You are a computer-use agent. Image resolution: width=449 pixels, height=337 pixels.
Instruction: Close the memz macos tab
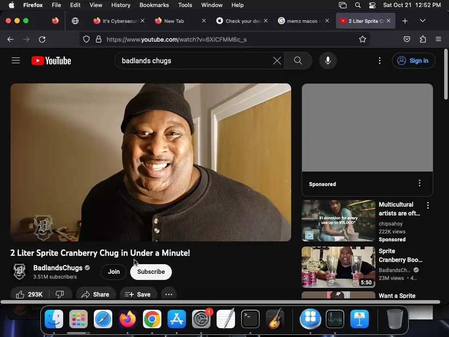click(327, 21)
